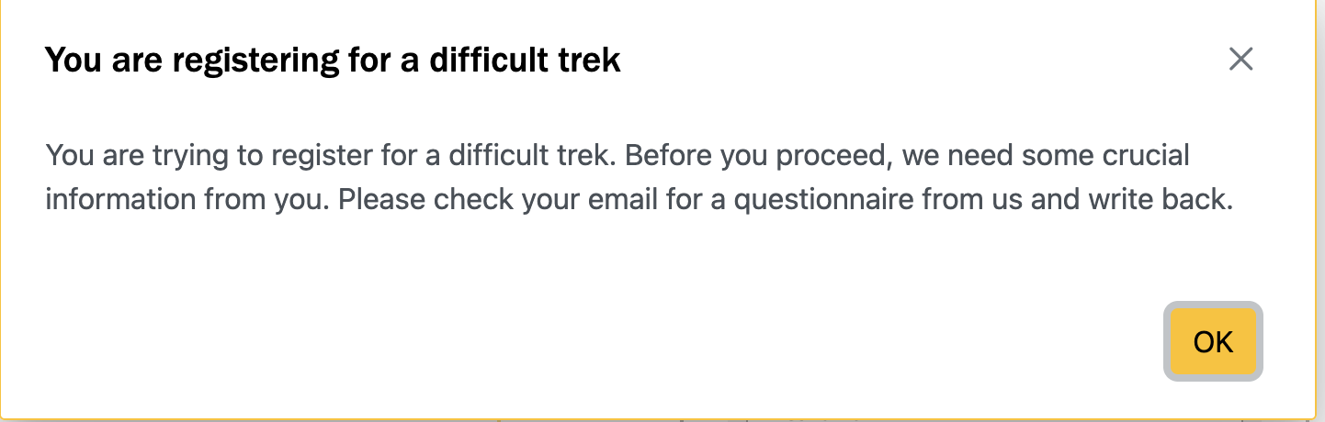Click the 'You are registering for a difficult trek' heading

coord(333,61)
